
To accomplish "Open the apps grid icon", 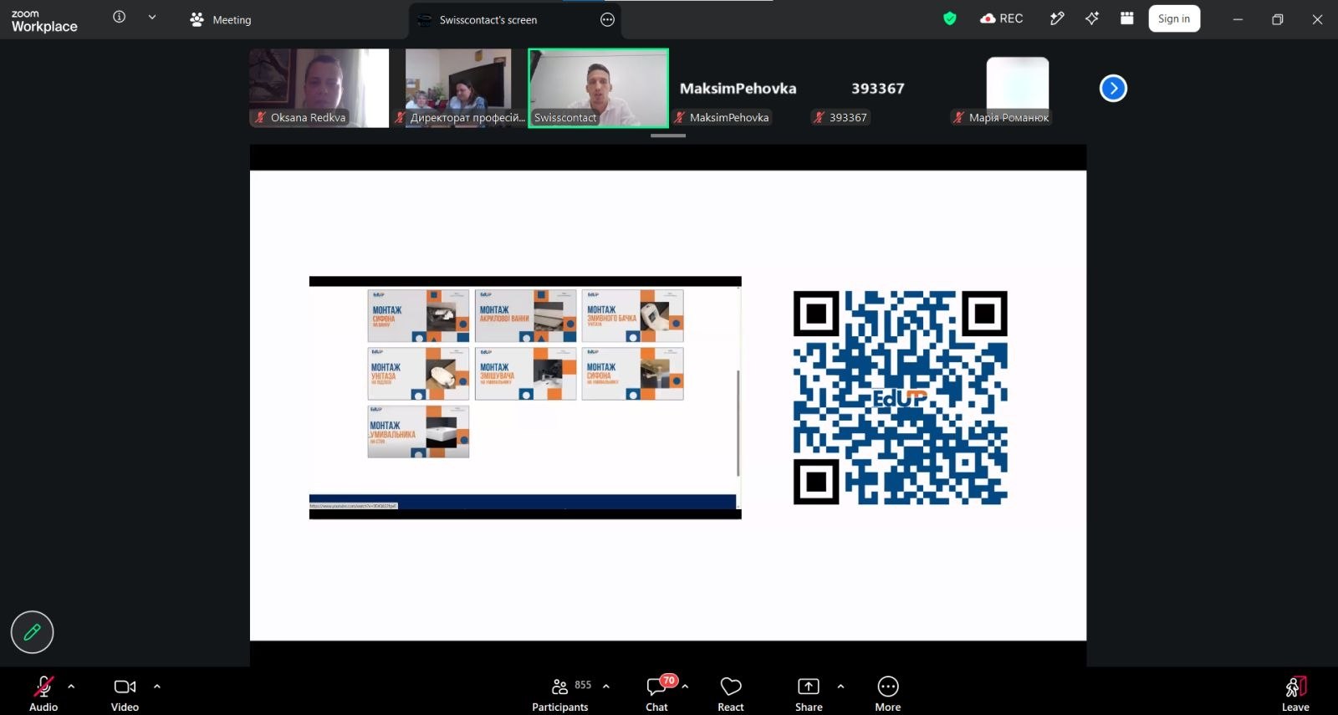I will (x=1127, y=18).
